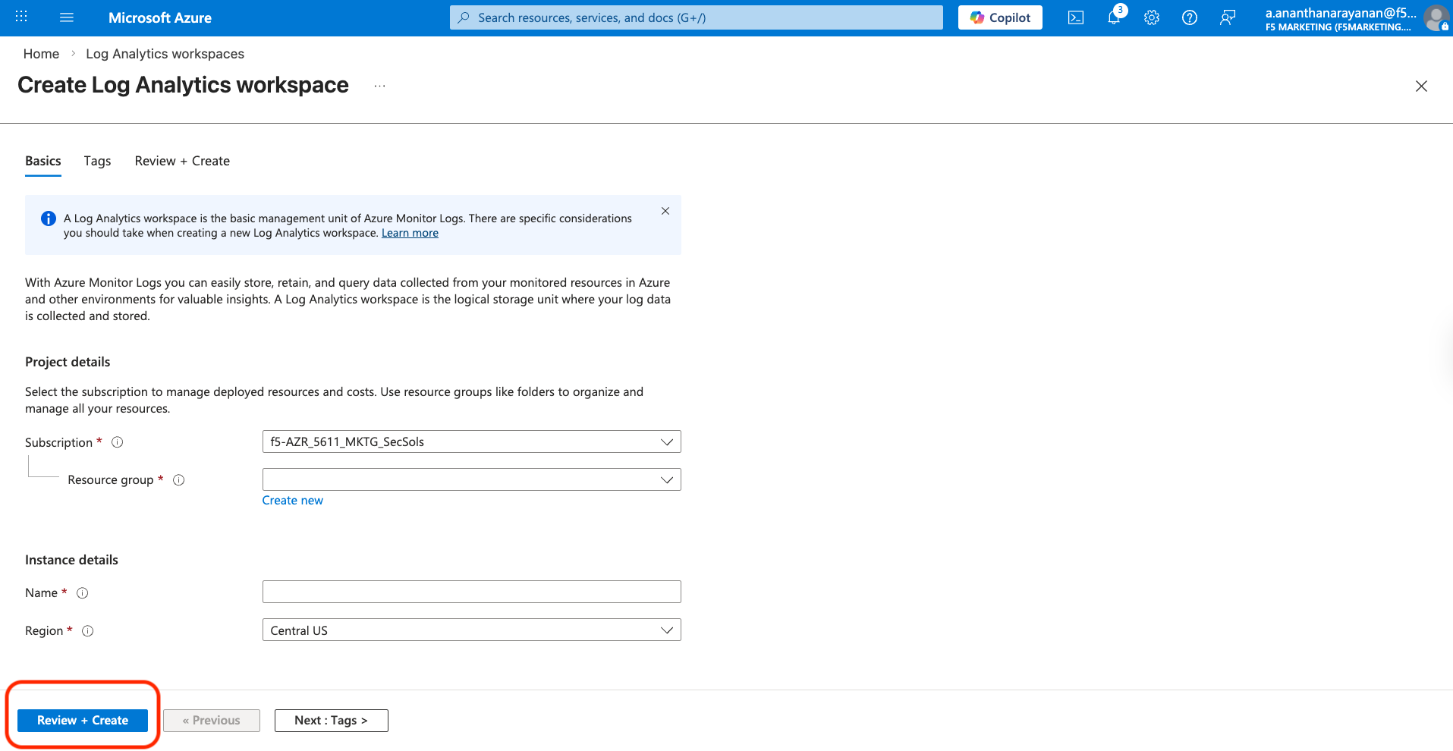Open the Learn more link
The height and width of the screenshot is (751, 1453).
[x=410, y=233]
